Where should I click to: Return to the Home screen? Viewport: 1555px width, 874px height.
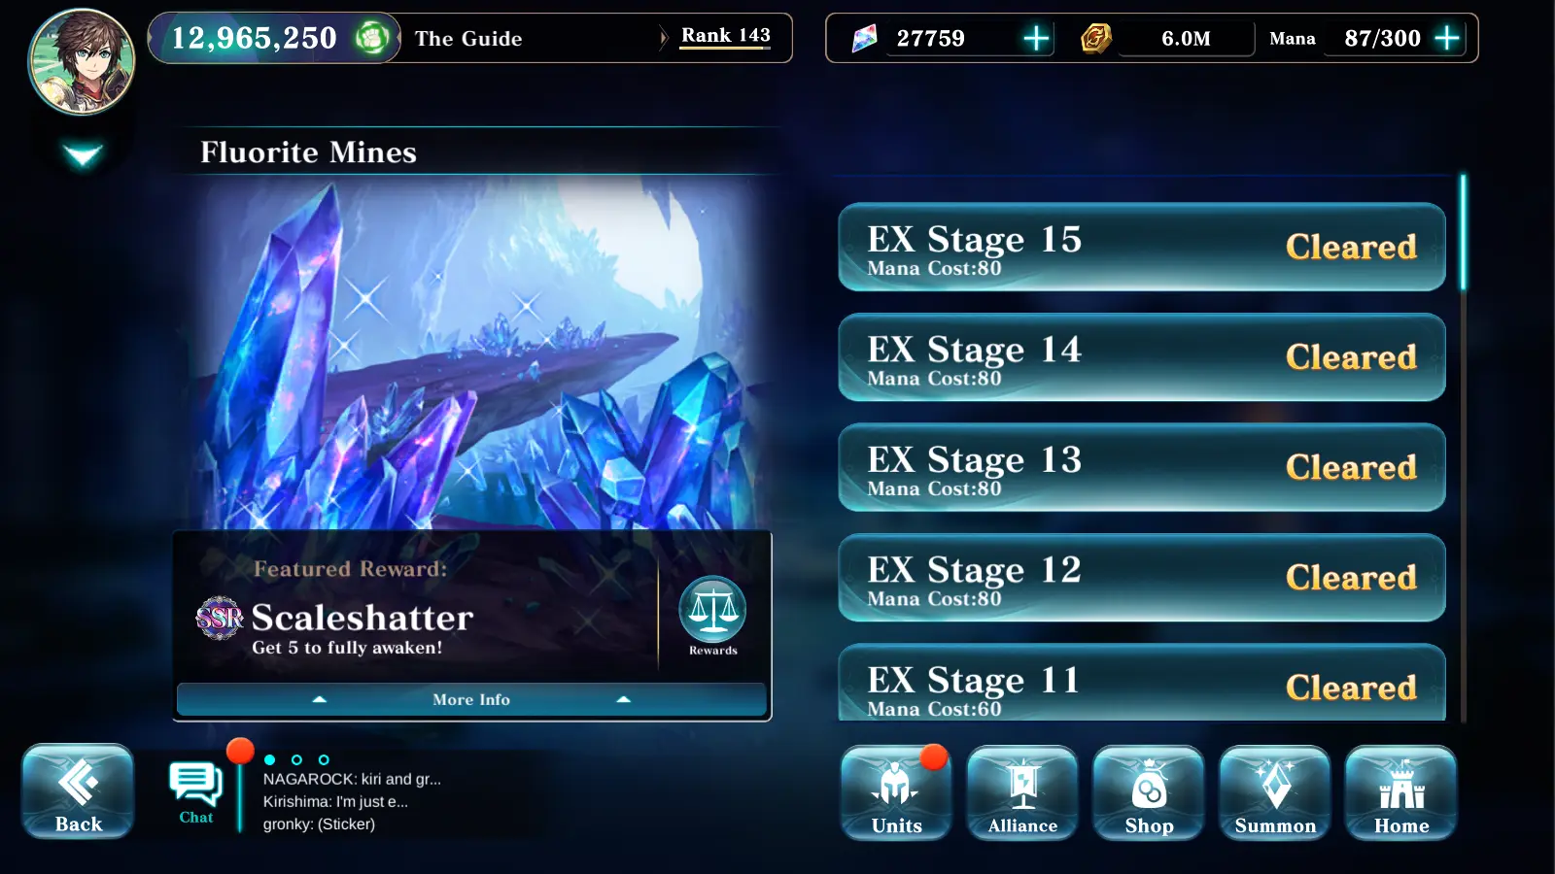(1401, 792)
